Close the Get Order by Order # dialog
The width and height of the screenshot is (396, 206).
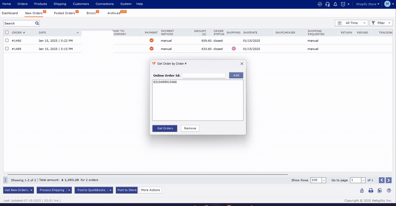coord(242,64)
